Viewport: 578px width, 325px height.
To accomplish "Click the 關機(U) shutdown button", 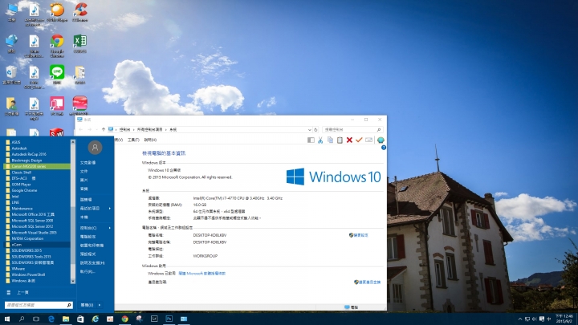I will click(87, 305).
